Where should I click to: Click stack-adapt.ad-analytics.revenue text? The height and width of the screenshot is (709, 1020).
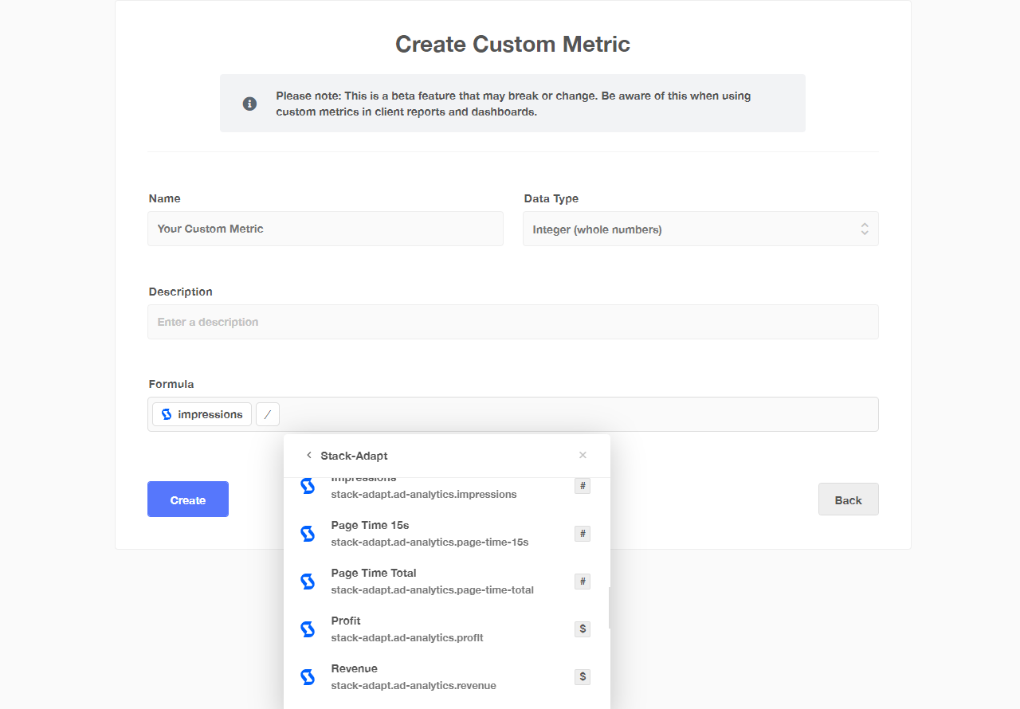pos(414,685)
